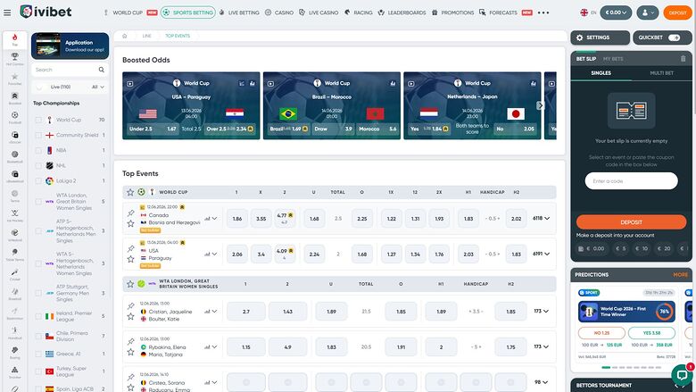Viewport: 696px width, 392px height.
Task: Switch to the Multi Bet tab
Action: tap(661, 73)
